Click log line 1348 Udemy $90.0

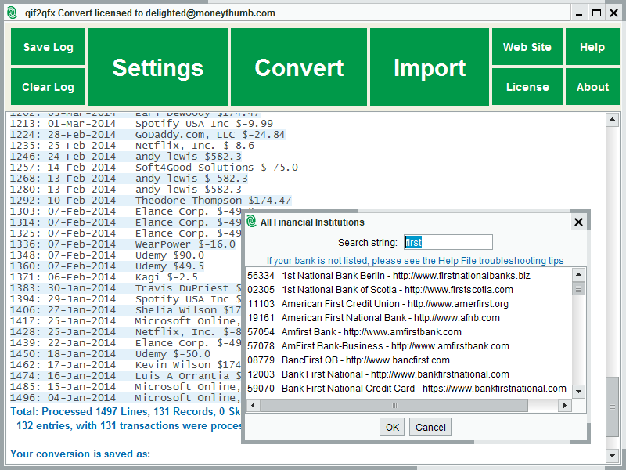point(107,255)
